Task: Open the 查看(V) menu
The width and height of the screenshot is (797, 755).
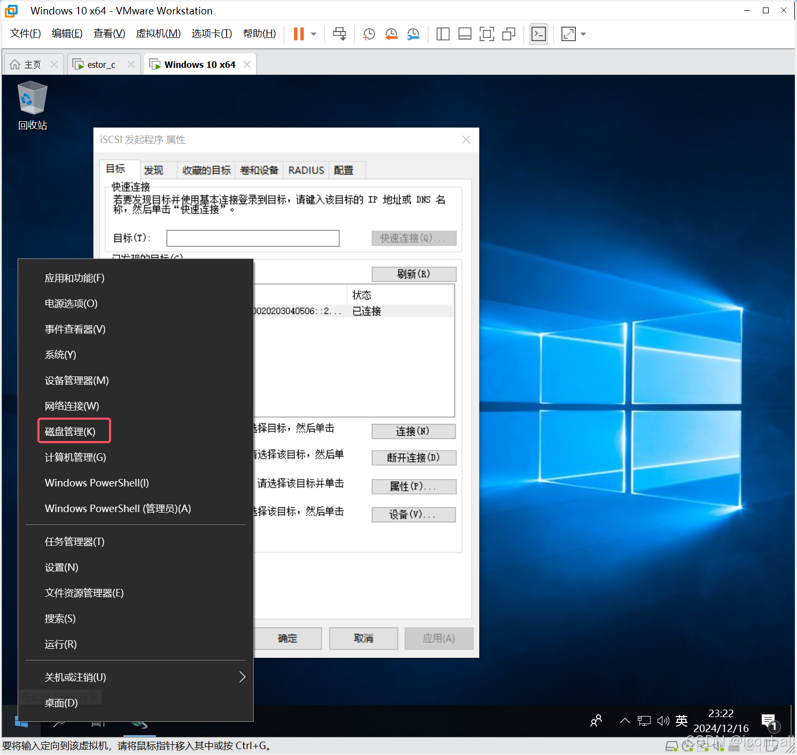Action: (x=110, y=34)
